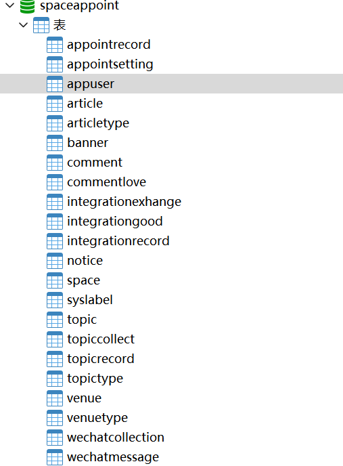The height and width of the screenshot is (466, 343).
Task: Select the topic table name
Action: [x=82, y=320]
